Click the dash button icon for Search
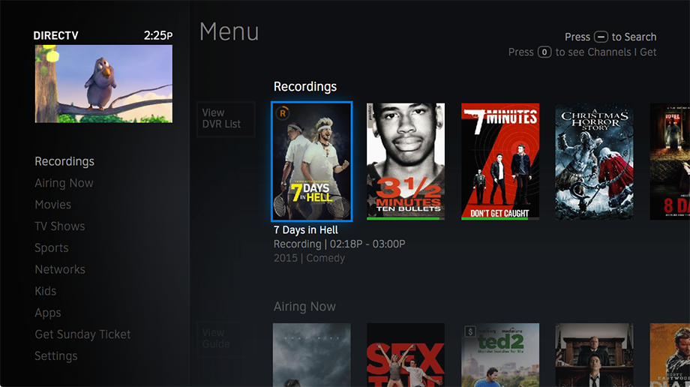This screenshot has width=690, height=387. click(601, 37)
